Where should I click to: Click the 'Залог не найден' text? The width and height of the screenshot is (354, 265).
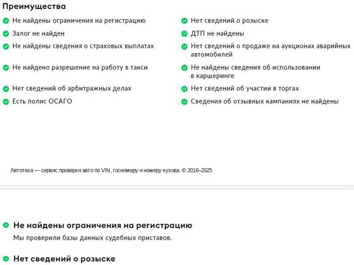(x=38, y=33)
